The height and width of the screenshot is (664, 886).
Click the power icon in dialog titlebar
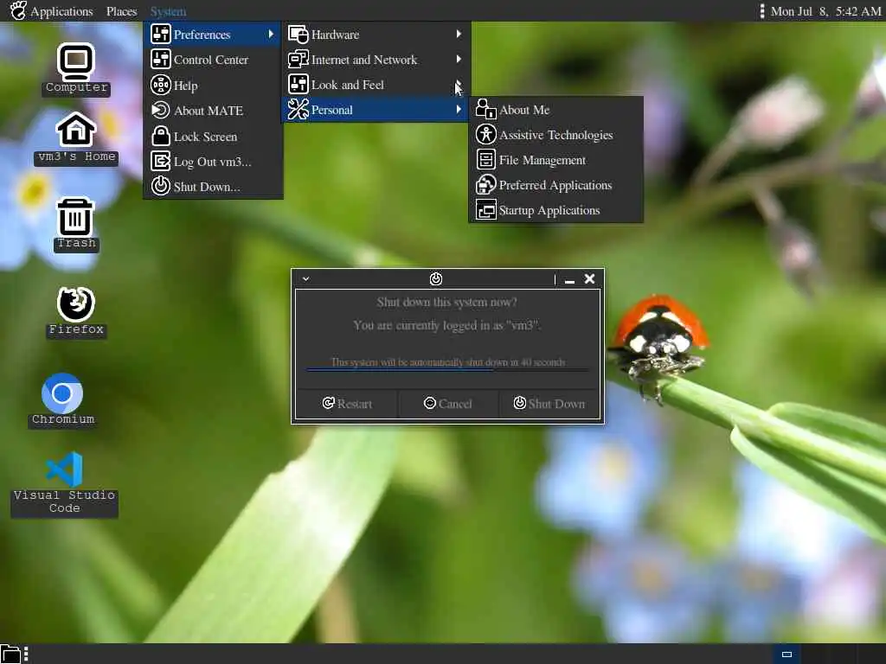(x=436, y=278)
